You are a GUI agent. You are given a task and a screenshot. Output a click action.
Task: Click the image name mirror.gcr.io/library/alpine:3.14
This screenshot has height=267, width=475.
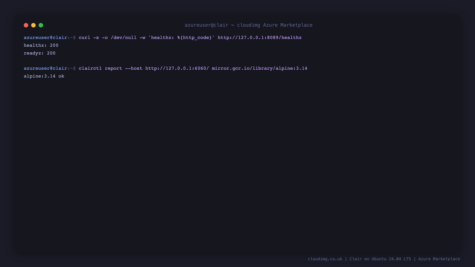[259, 68]
